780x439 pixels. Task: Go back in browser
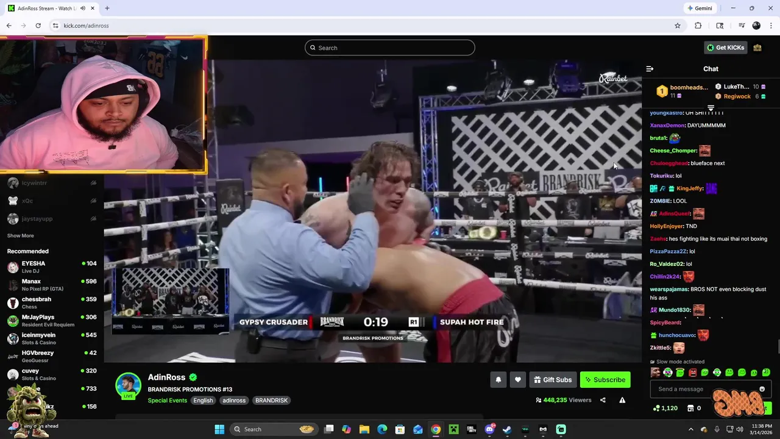coord(9,26)
